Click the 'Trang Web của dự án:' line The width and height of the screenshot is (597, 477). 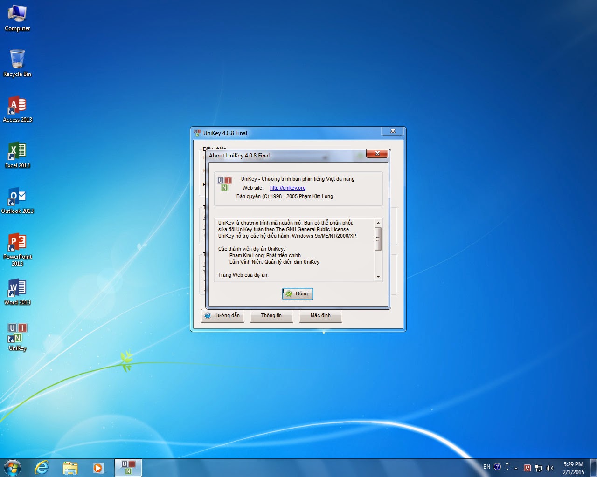click(x=243, y=275)
